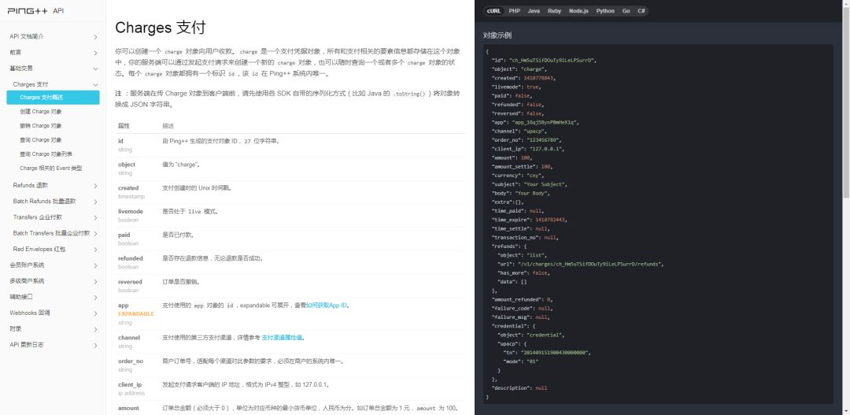Open Charge 相关的 Event 类型 page
This screenshot has height=415, width=850.
(x=51, y=169)
